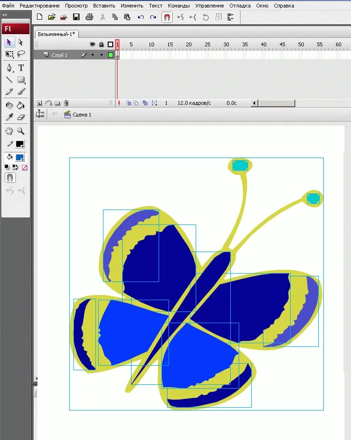This screenshot has width=351, height=440.
Task: Select the Brush tool
Action: tap(21, 92)
